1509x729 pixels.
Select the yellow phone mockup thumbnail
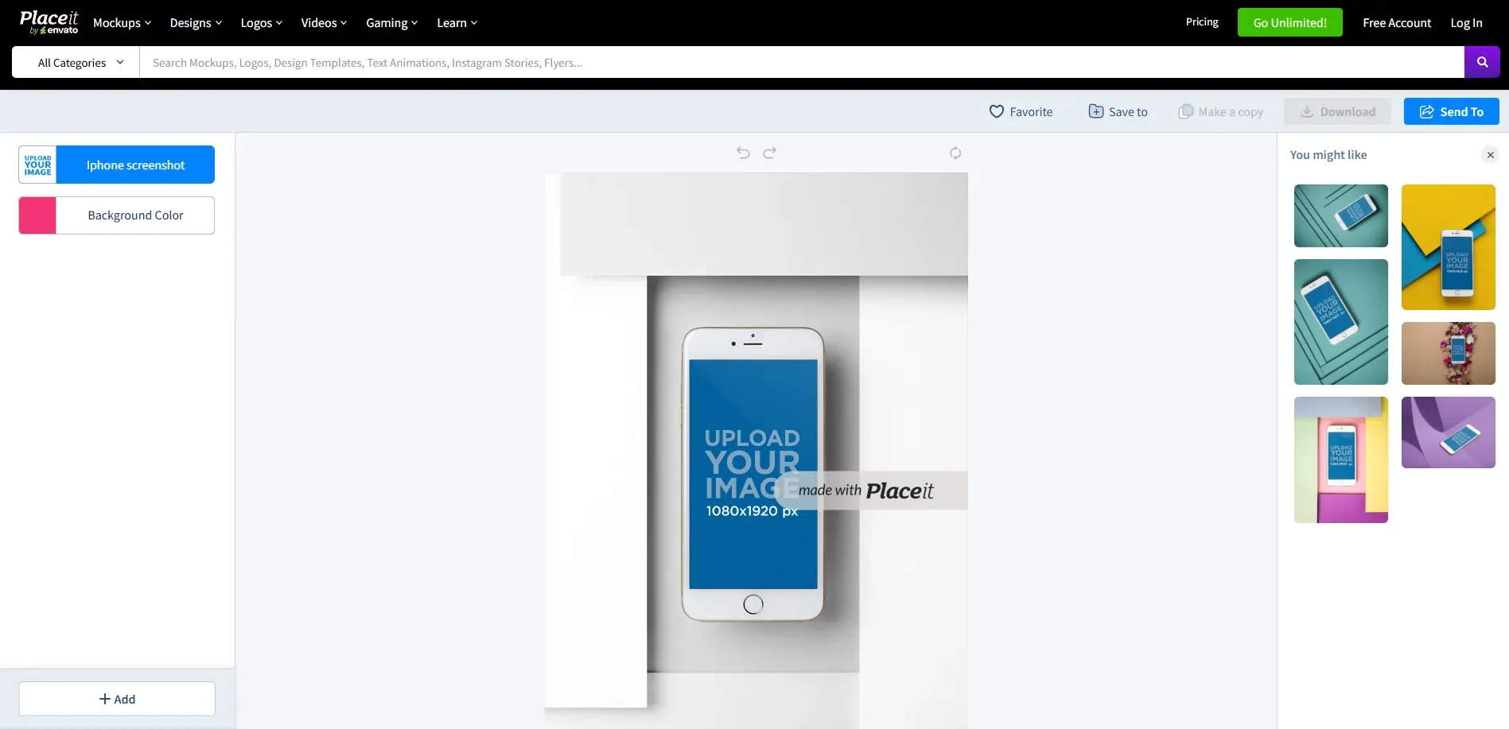coord(1449,247)
